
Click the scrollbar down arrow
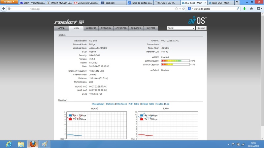click(x=262, y=138)
